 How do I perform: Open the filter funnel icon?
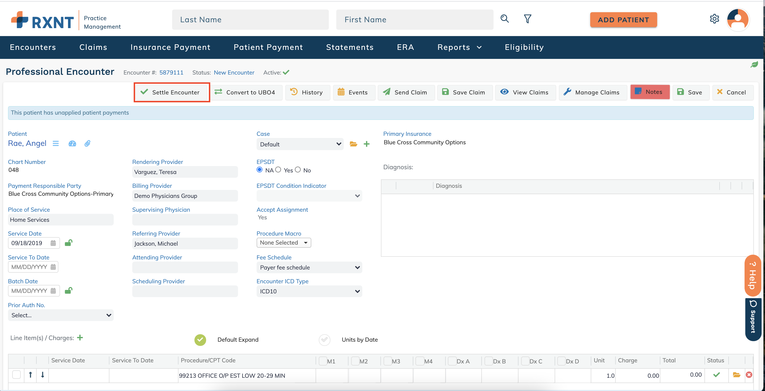(528, 19)
